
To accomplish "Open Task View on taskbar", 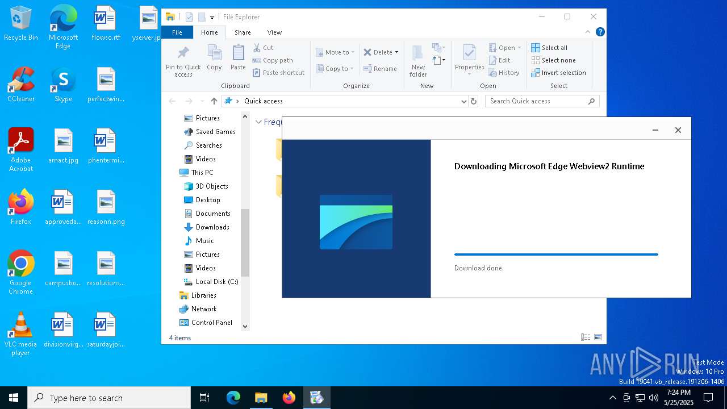I will (204, 398).
